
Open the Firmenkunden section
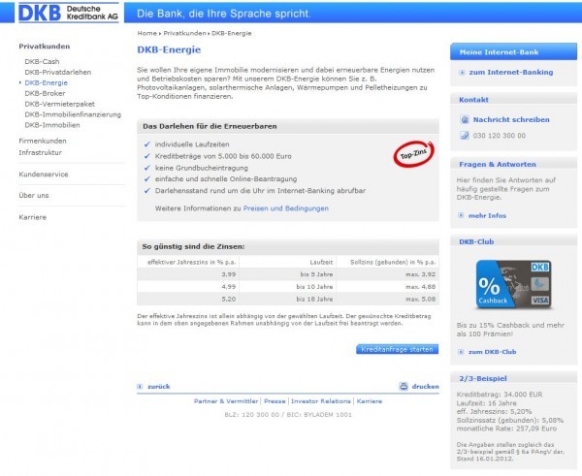point(43,141)
